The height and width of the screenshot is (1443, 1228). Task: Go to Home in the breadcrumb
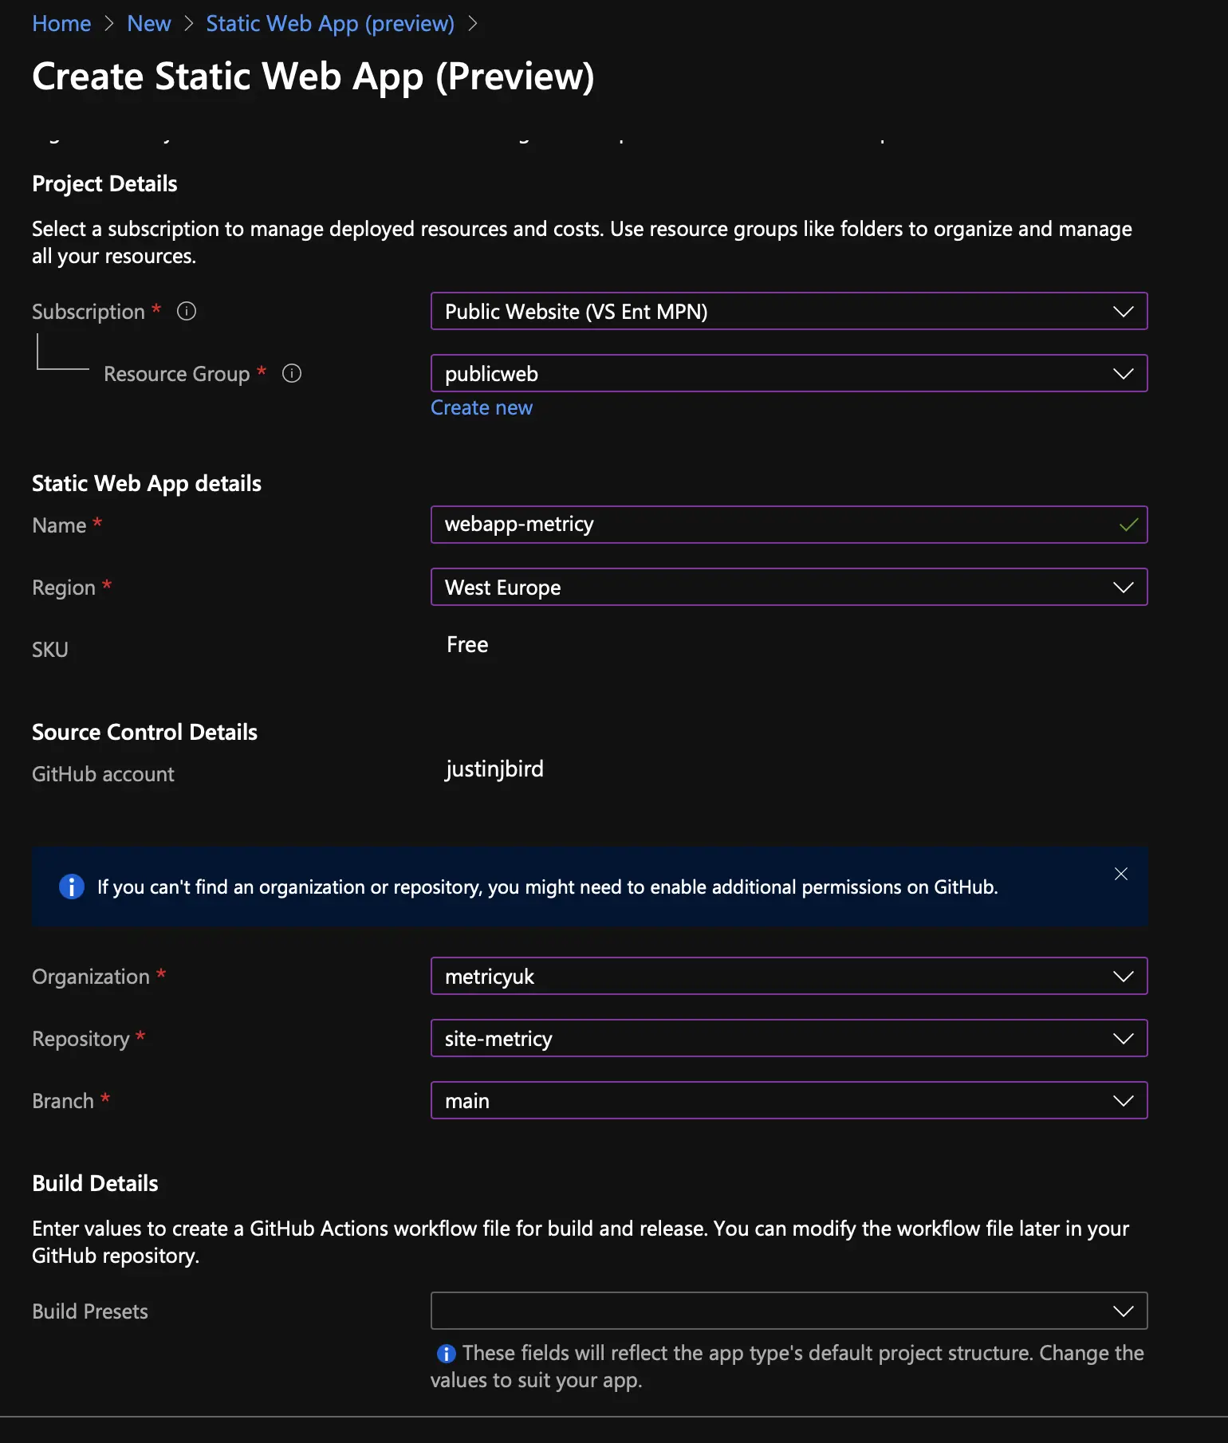61,24
